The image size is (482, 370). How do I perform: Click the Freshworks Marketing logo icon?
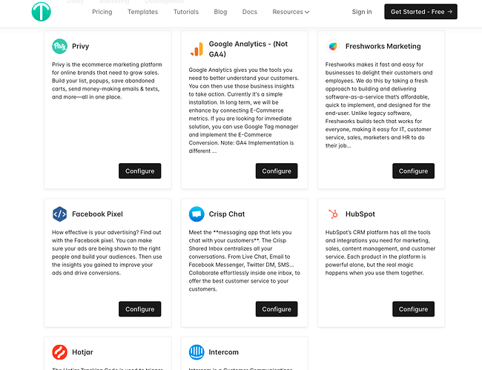click(333, 47)
